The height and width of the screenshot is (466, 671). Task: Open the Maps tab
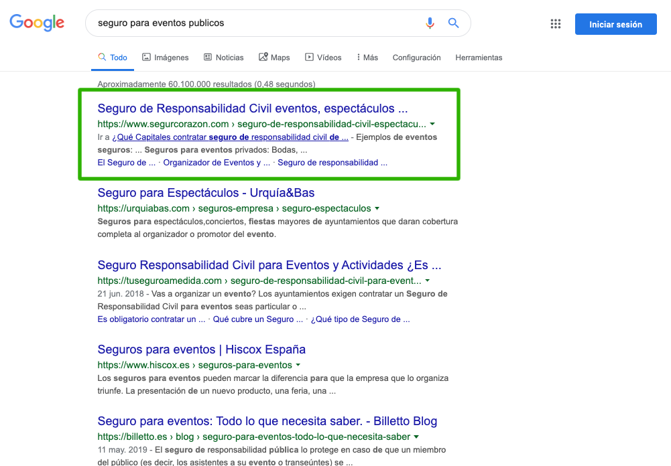[x=274, y=58]
